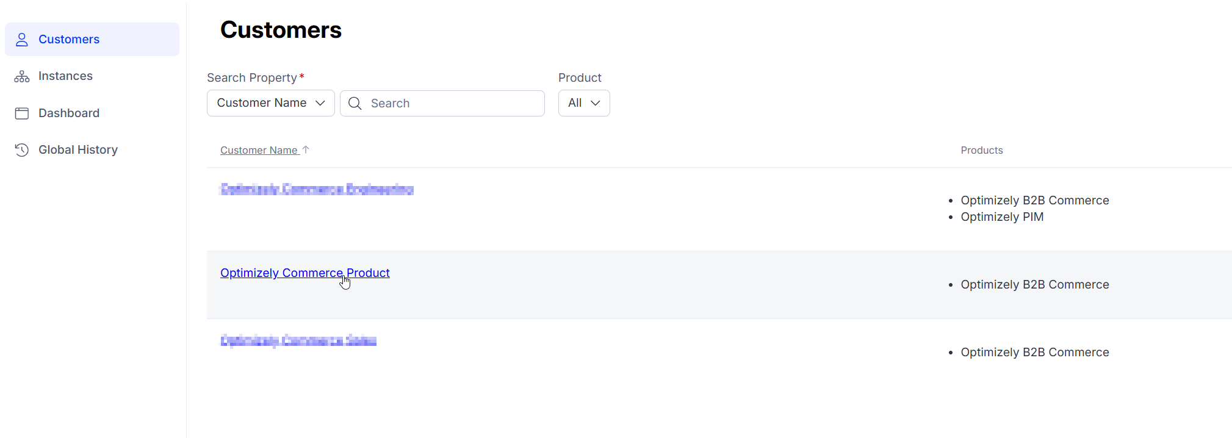Open the blurred customer link listing Optimizely PIM
The height and width of the screenshot is (438, 1232).
(317, 190)
